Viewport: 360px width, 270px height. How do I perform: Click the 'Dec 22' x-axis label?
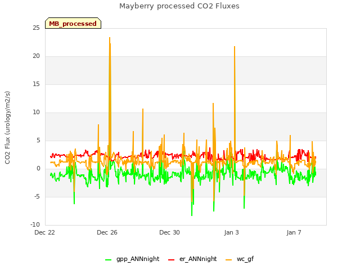tap(44, 232)
